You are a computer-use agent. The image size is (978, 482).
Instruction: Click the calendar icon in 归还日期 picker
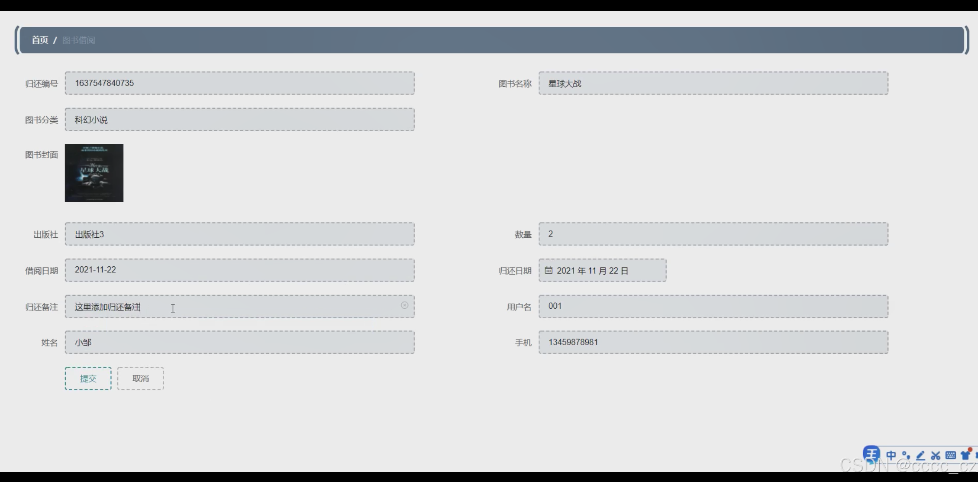[549, 270]
